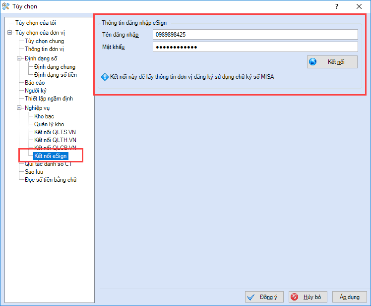The height and width of the screenshot is (306, 371).
Task: Open Quản lý kho settings
Action: click(x=49, y=124)
